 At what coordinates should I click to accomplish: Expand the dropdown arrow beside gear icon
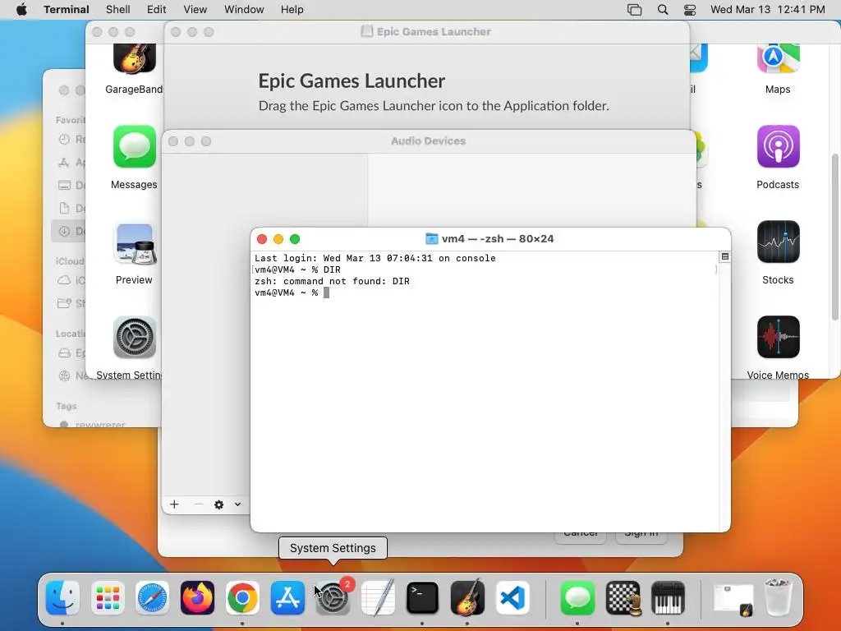point(237,504)
